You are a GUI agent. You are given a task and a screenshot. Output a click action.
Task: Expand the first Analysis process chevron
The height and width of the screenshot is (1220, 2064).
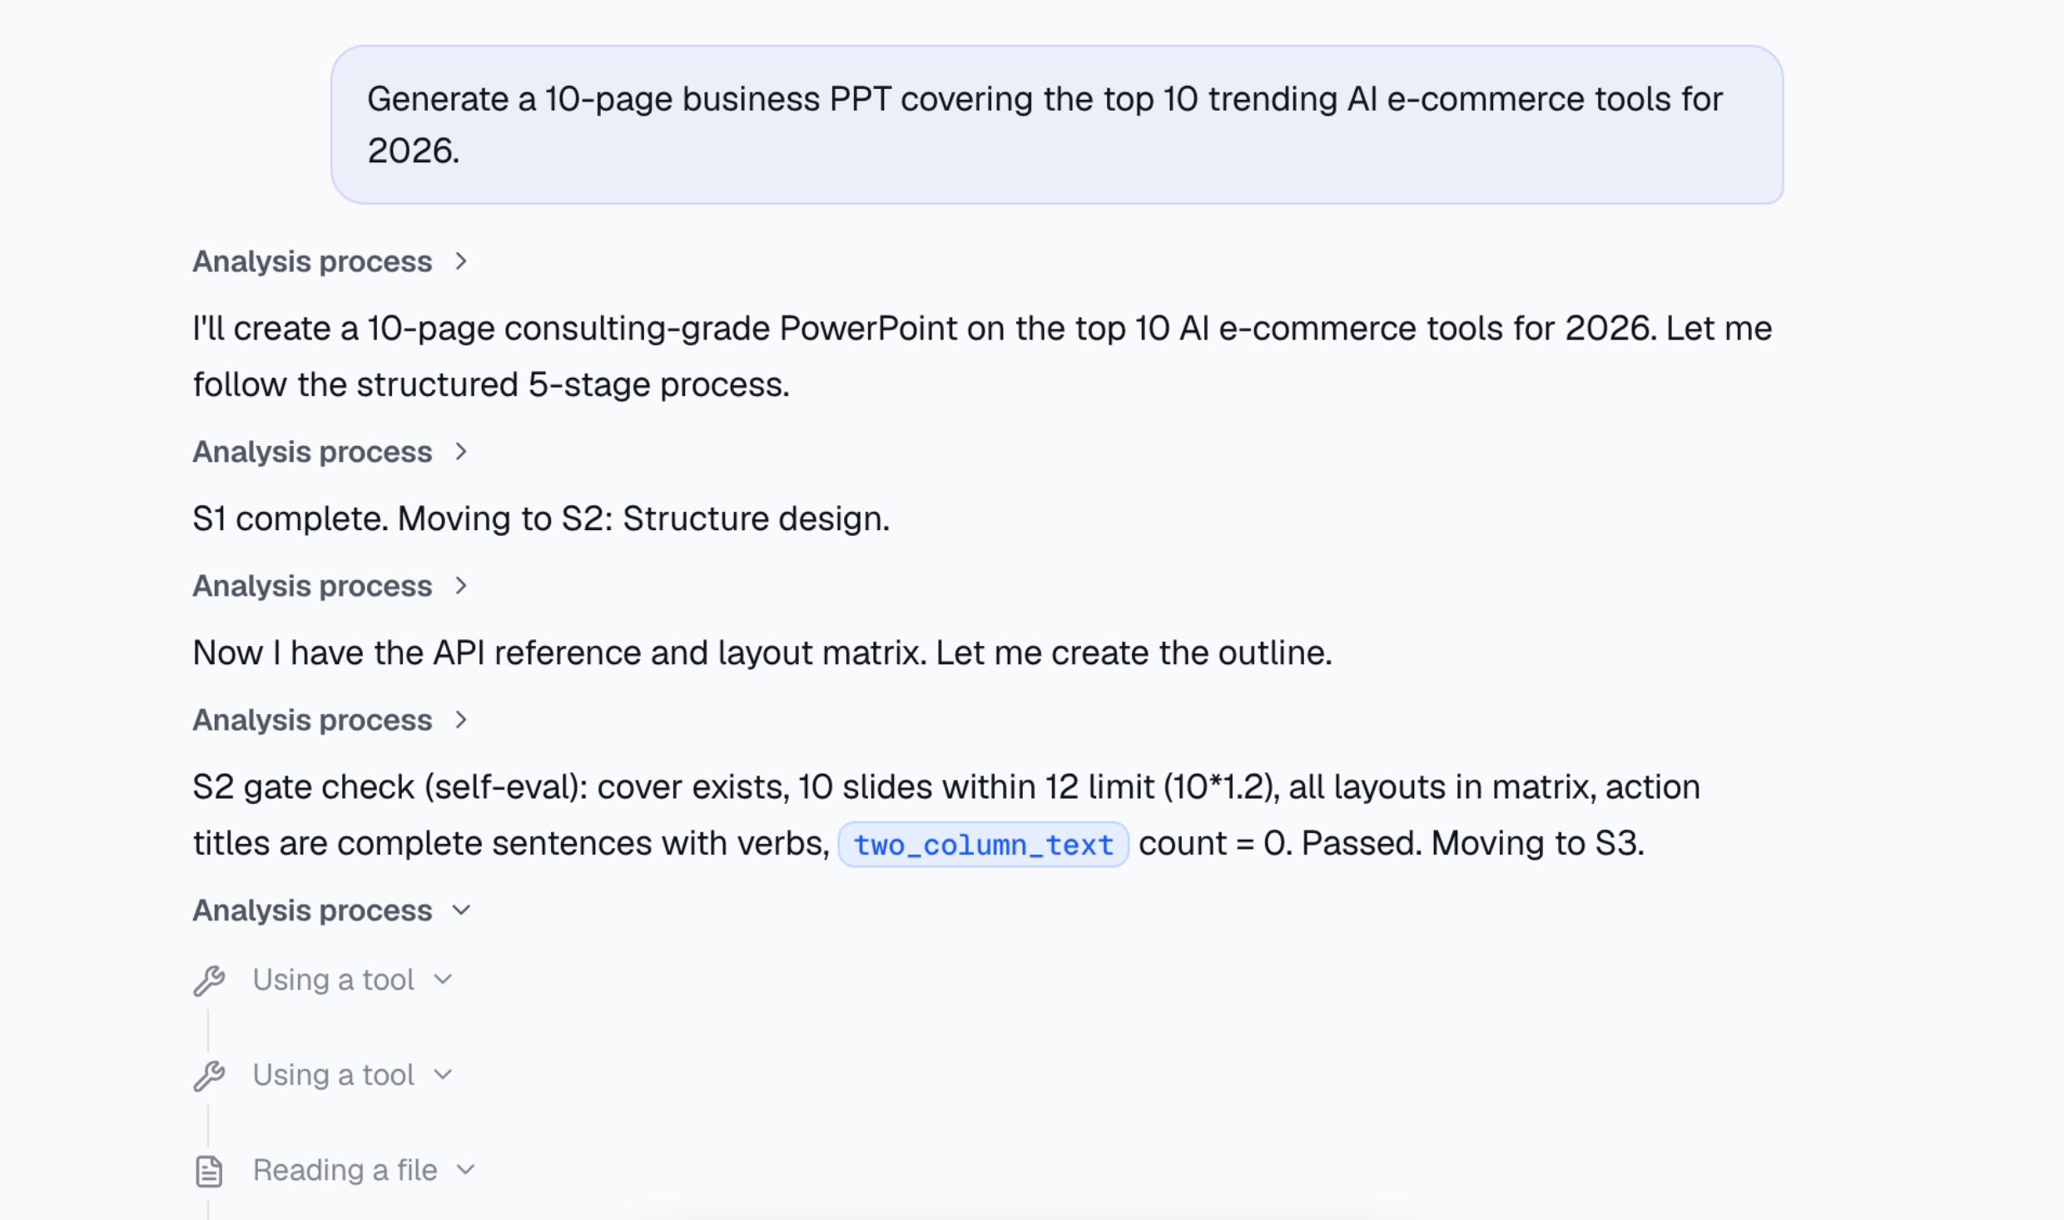tap(461, 261)
